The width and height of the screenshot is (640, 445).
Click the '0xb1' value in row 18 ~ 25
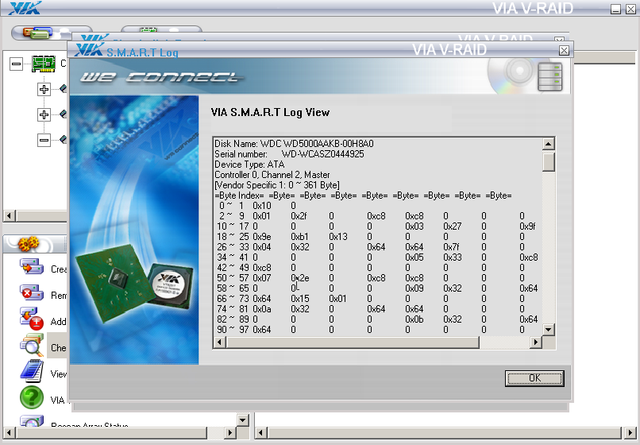[x=299, y=237]
